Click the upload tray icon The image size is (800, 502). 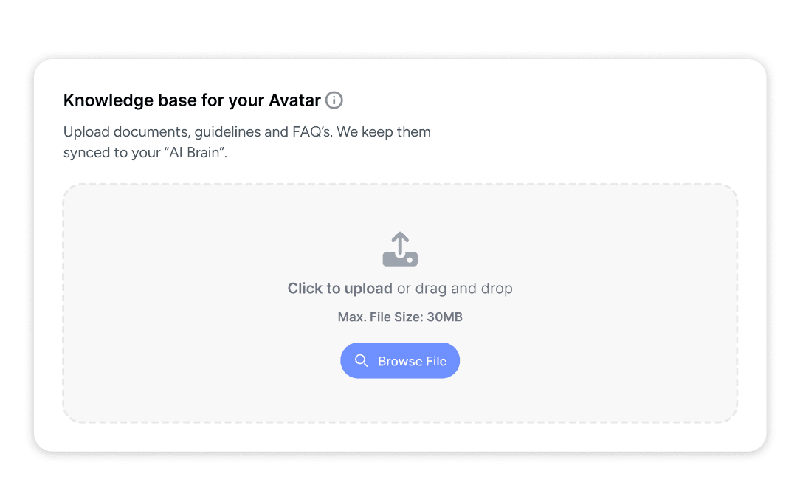400,249
